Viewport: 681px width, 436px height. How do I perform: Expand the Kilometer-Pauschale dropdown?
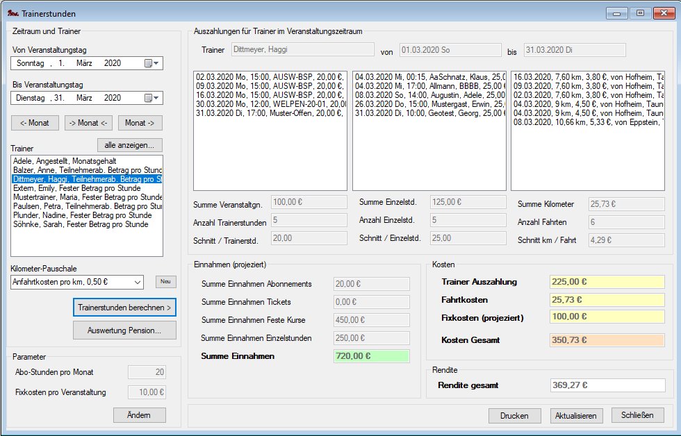click(x=136, y=282)
